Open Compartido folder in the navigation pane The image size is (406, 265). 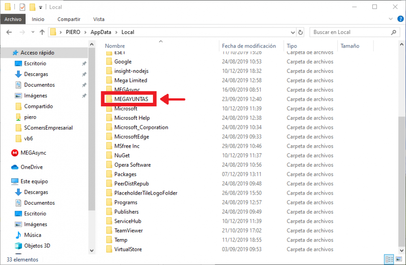38,106
